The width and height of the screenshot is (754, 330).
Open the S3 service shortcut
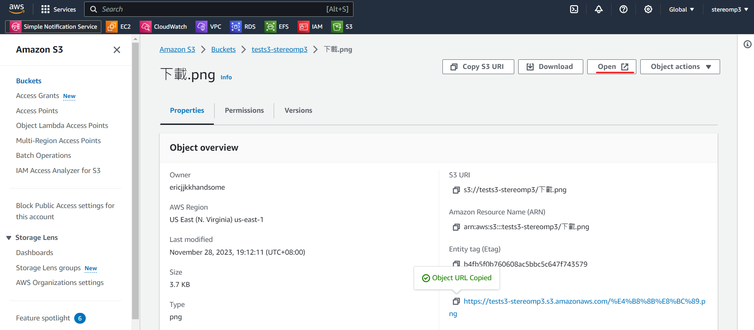point(342,27)
